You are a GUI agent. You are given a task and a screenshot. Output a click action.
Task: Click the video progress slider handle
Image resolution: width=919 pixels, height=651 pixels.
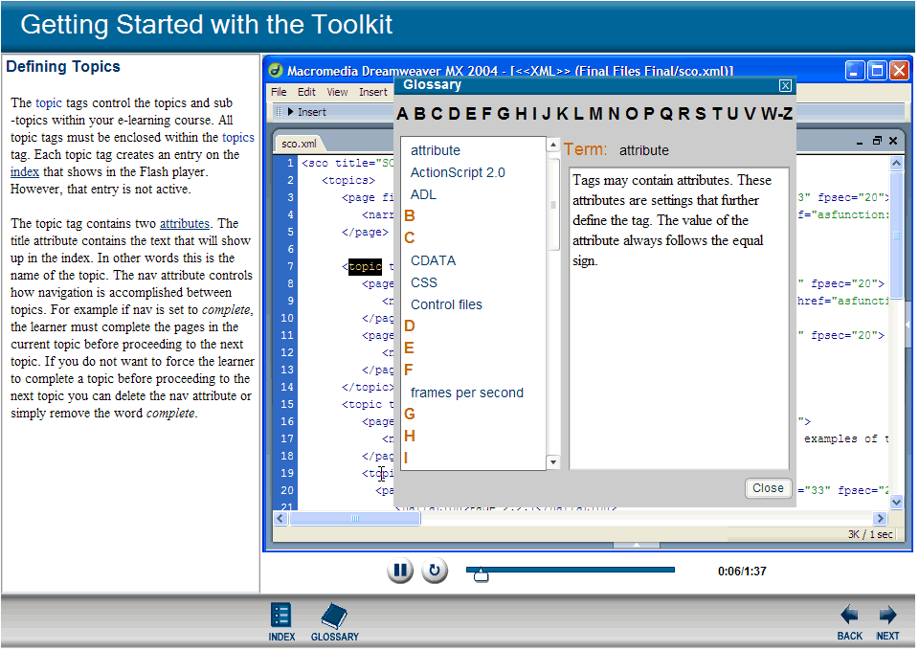482,576
